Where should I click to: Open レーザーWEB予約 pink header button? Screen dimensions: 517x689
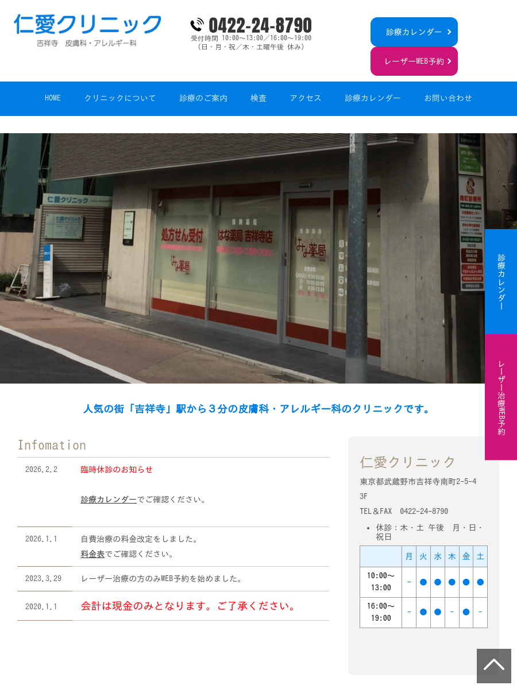tap(414, 61)
